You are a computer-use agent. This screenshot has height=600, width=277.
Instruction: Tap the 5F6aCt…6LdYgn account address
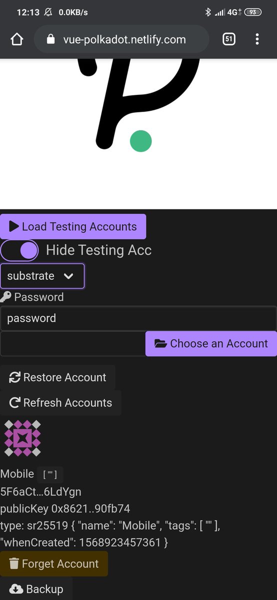click(41, 492)
